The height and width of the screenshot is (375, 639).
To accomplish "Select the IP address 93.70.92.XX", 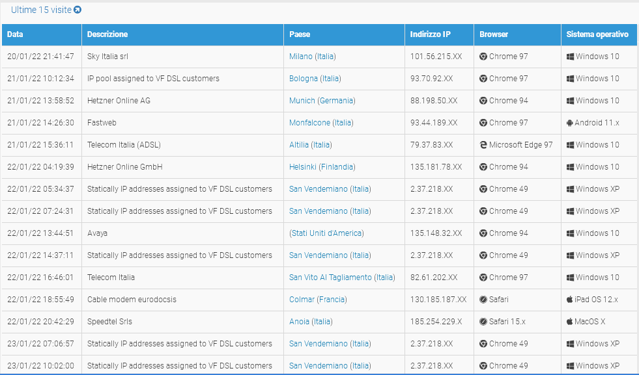I will [432, 79].
